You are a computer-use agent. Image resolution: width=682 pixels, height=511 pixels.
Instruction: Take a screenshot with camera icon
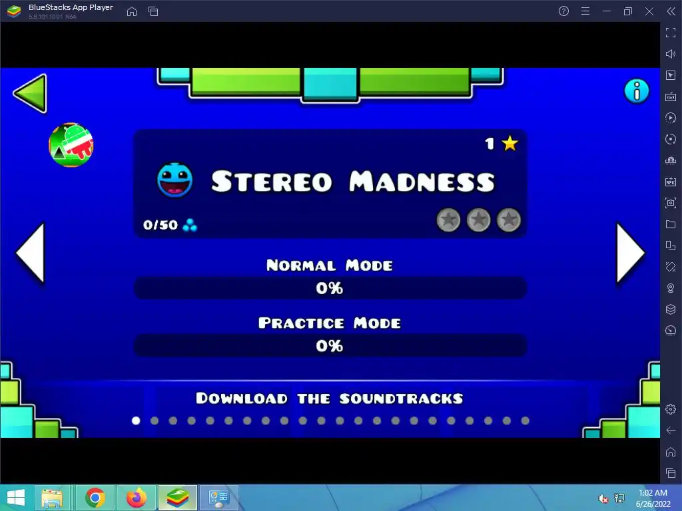click(x=671, y=203)
